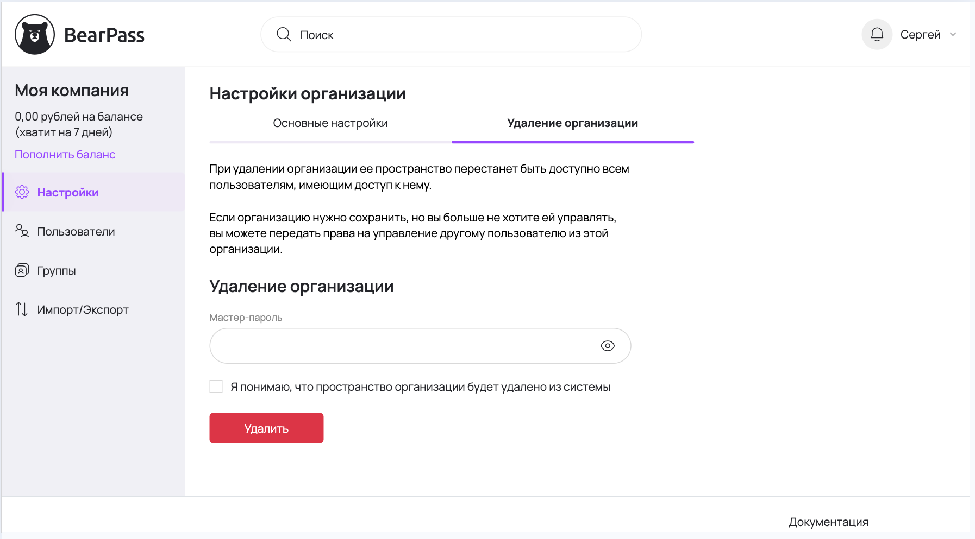Open the Сергей user account menu
Image resolution: width=975 pixels, height=539 pixels.
(920, 35)
